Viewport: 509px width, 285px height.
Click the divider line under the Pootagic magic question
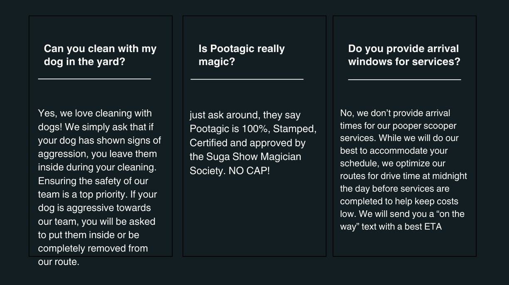click(x=247, y=79)
